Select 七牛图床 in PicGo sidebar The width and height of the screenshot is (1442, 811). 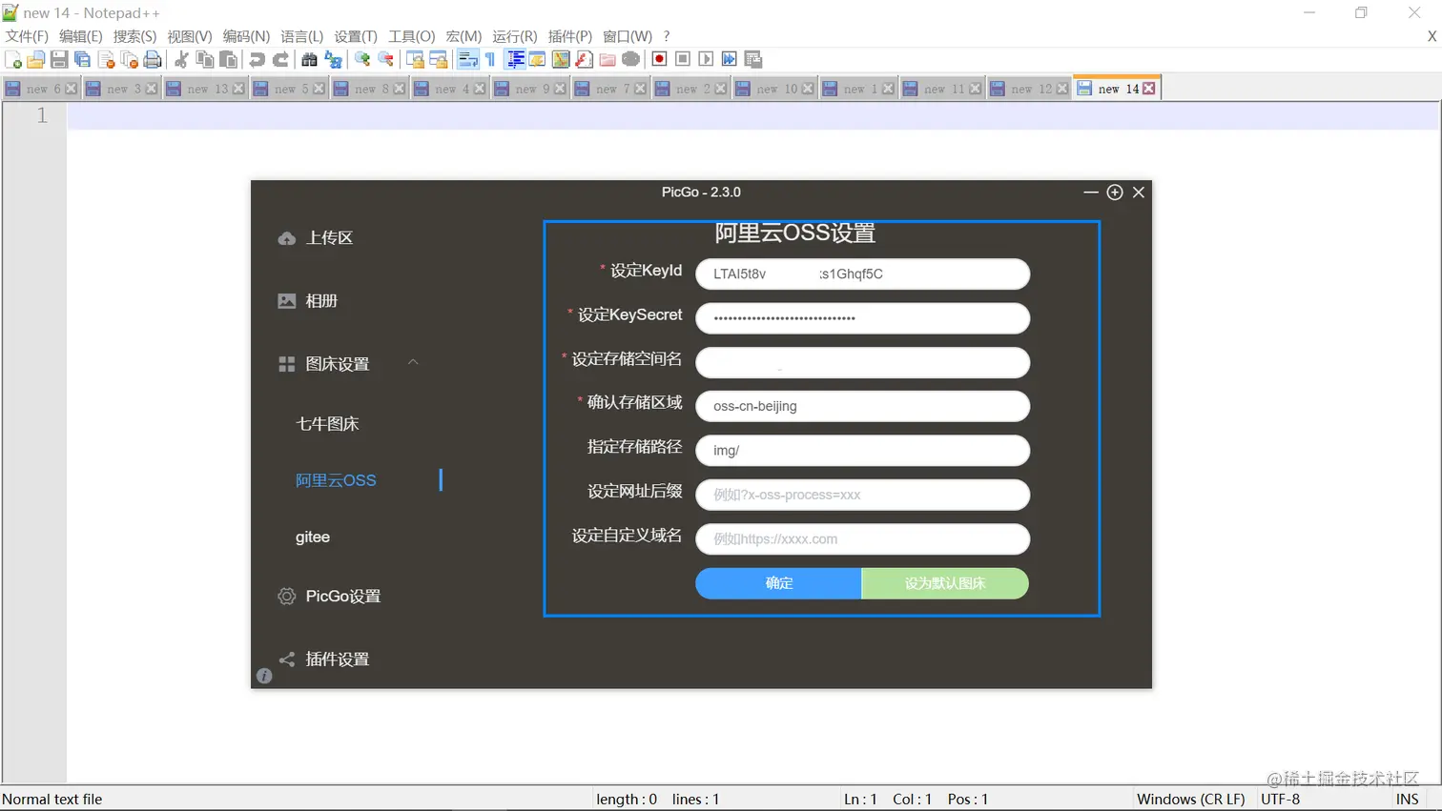pyautogui.click(x=327, y=423)
